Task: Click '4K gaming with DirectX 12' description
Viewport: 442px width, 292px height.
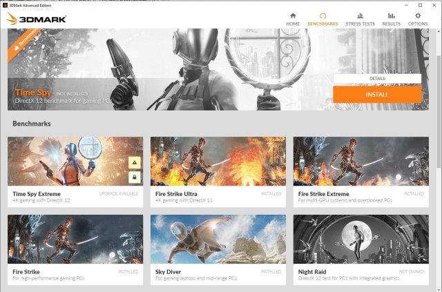Action: coord(41,200)
